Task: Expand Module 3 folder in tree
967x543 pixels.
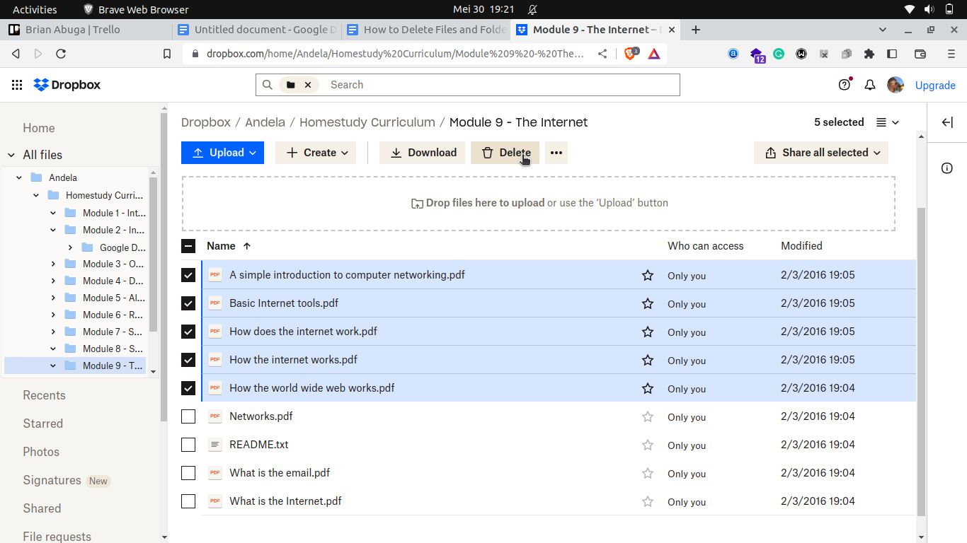Action: [x=53, y=264]
